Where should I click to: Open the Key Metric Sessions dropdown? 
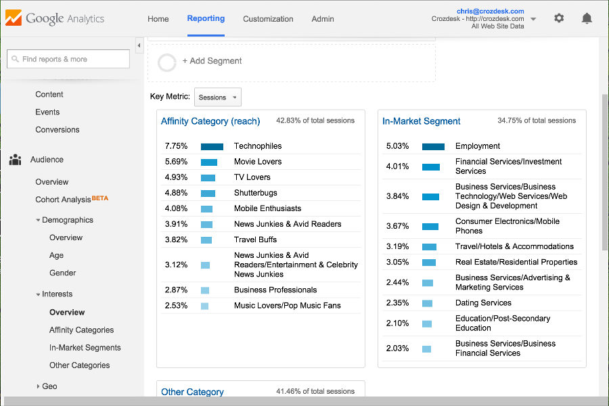pyautogui.click(x=218, y=97)
